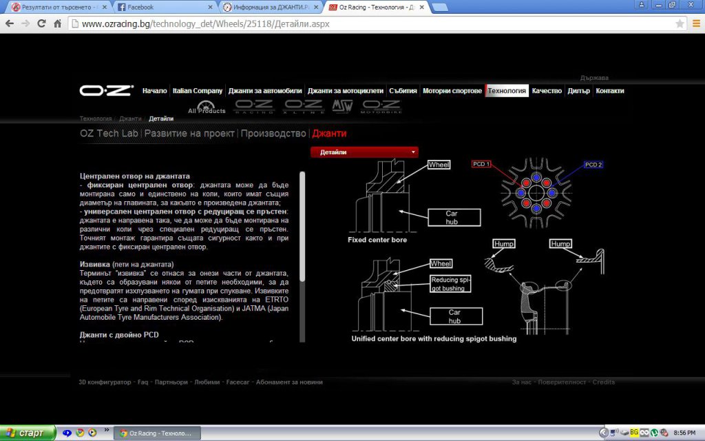The height and width of the screenshot is (441, 705).
Task: Click the Windows Start button
Action: 28,433
